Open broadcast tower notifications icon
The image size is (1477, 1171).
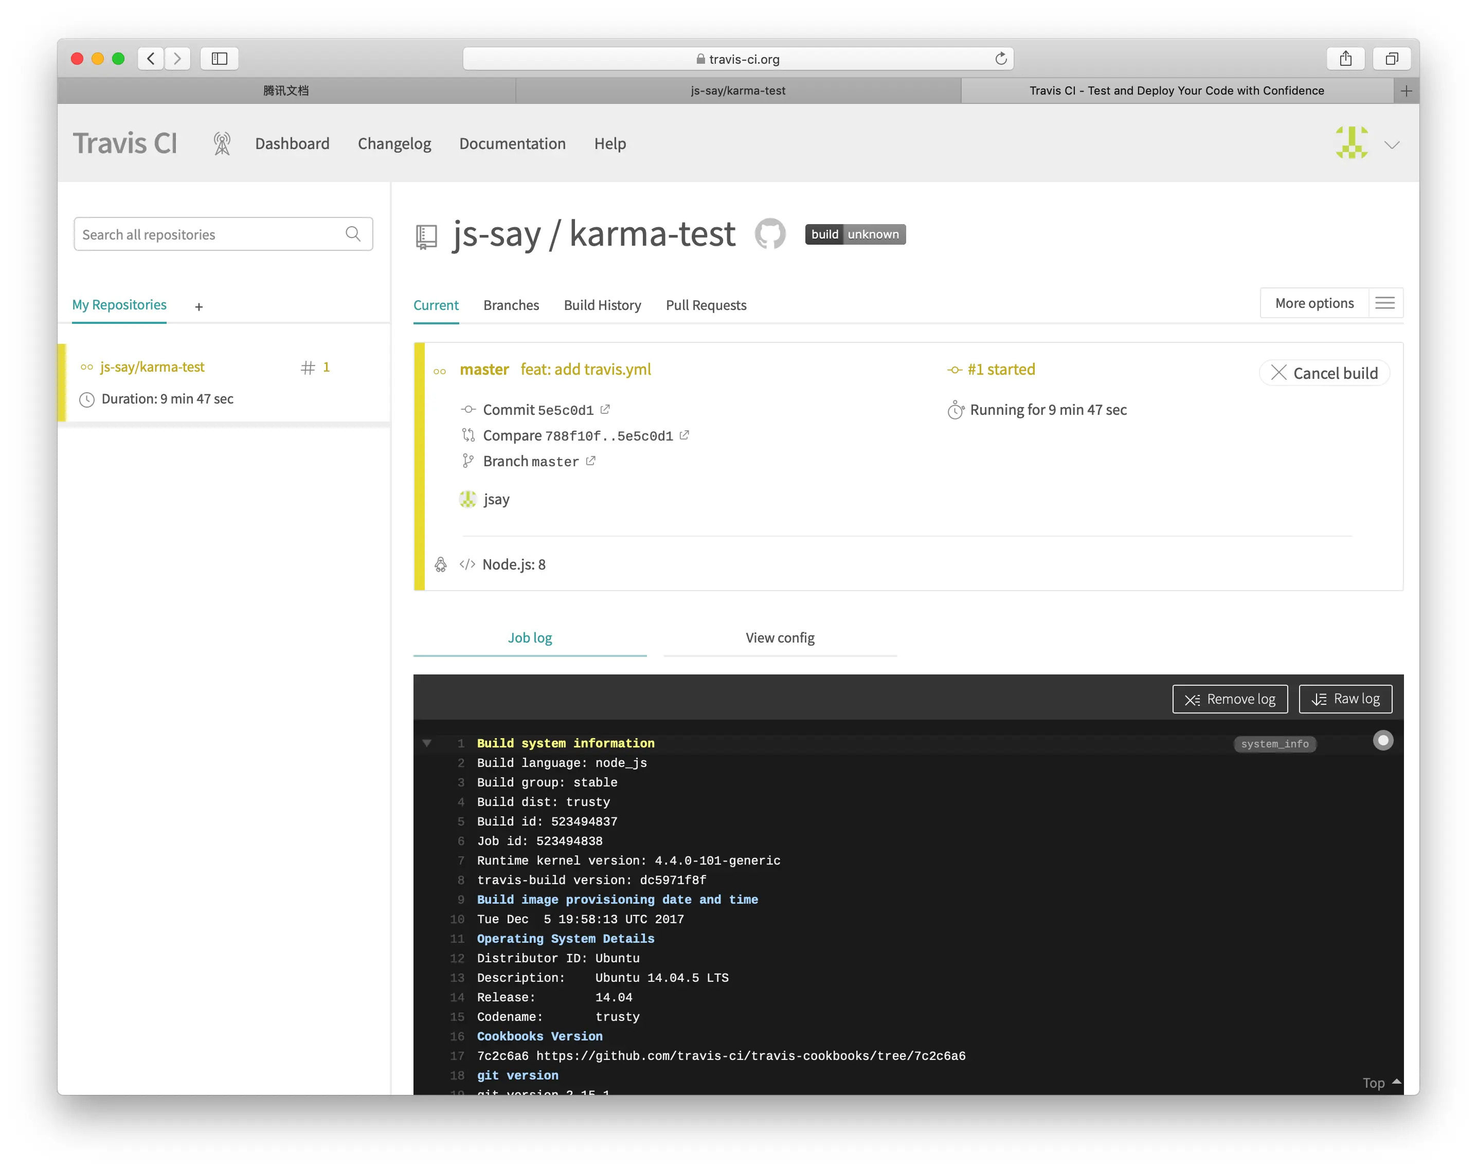click(222, 144)
